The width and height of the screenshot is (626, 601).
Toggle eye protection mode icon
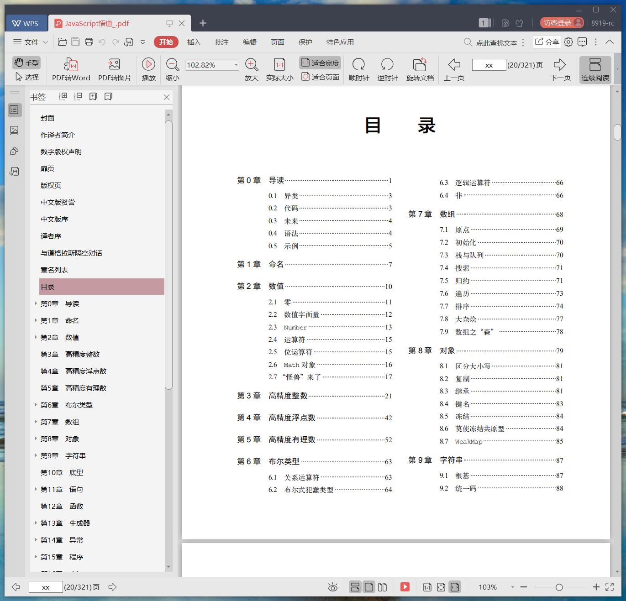(333, 587)
